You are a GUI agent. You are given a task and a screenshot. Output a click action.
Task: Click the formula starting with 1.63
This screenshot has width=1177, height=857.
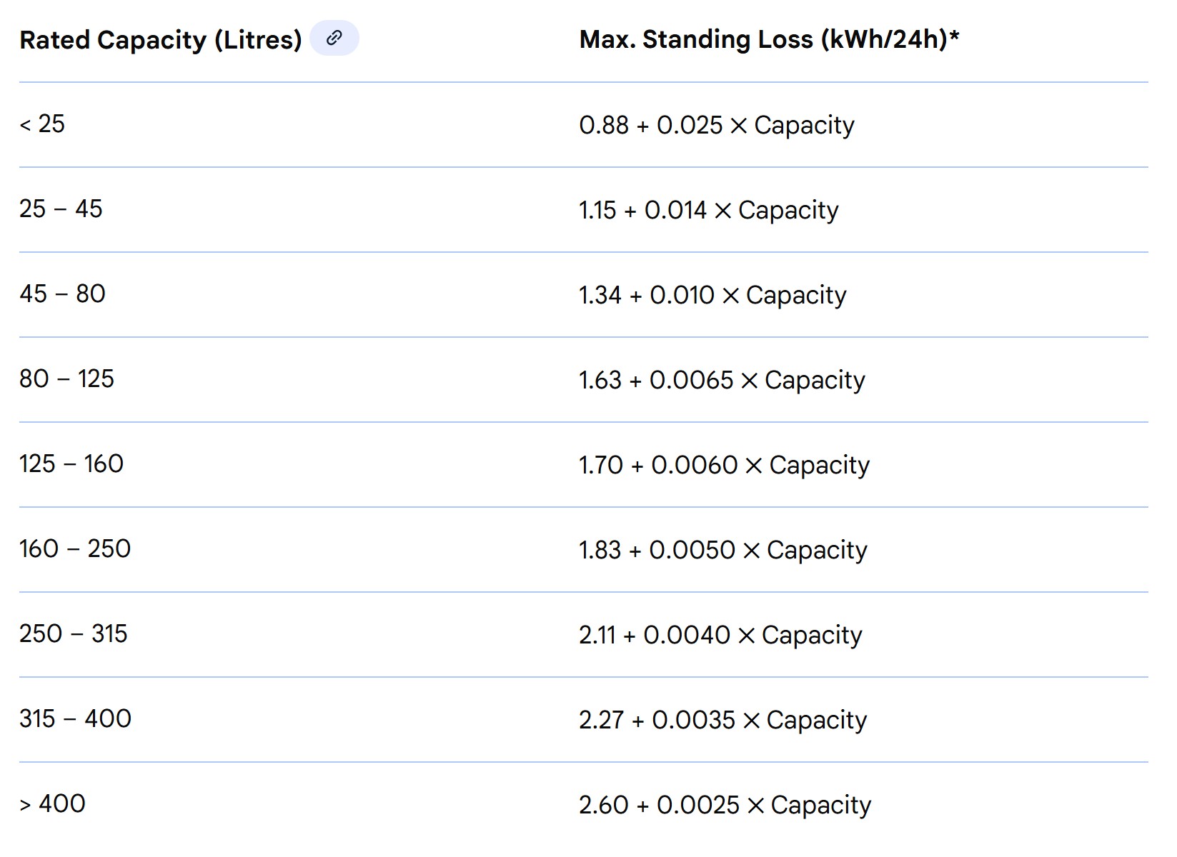point(722,381)
